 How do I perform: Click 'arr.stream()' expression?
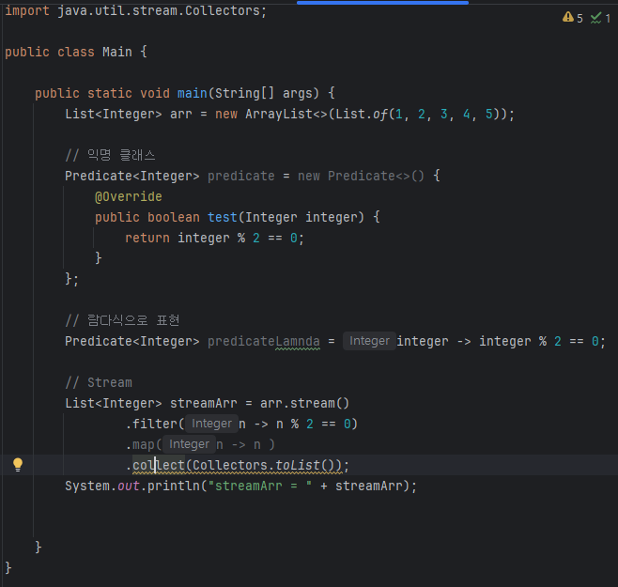pos(304,403)
